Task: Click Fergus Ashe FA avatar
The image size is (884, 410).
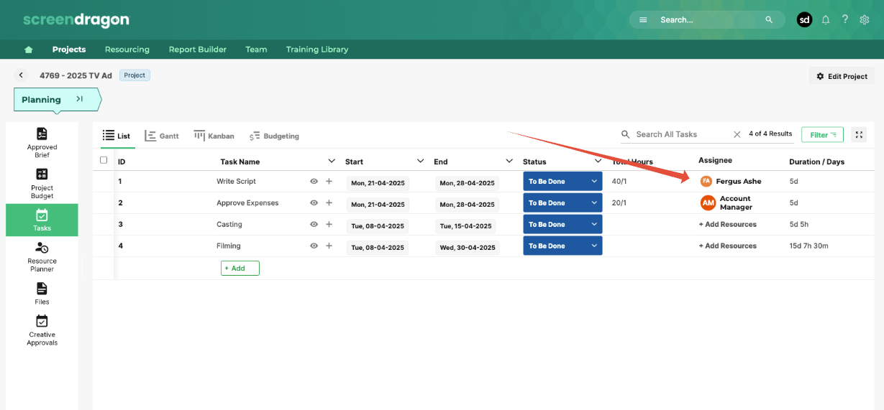Action: point(706,182)
